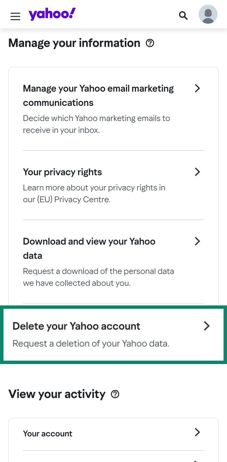
Task: Open help for Manage your information
Action: (150, 43)
